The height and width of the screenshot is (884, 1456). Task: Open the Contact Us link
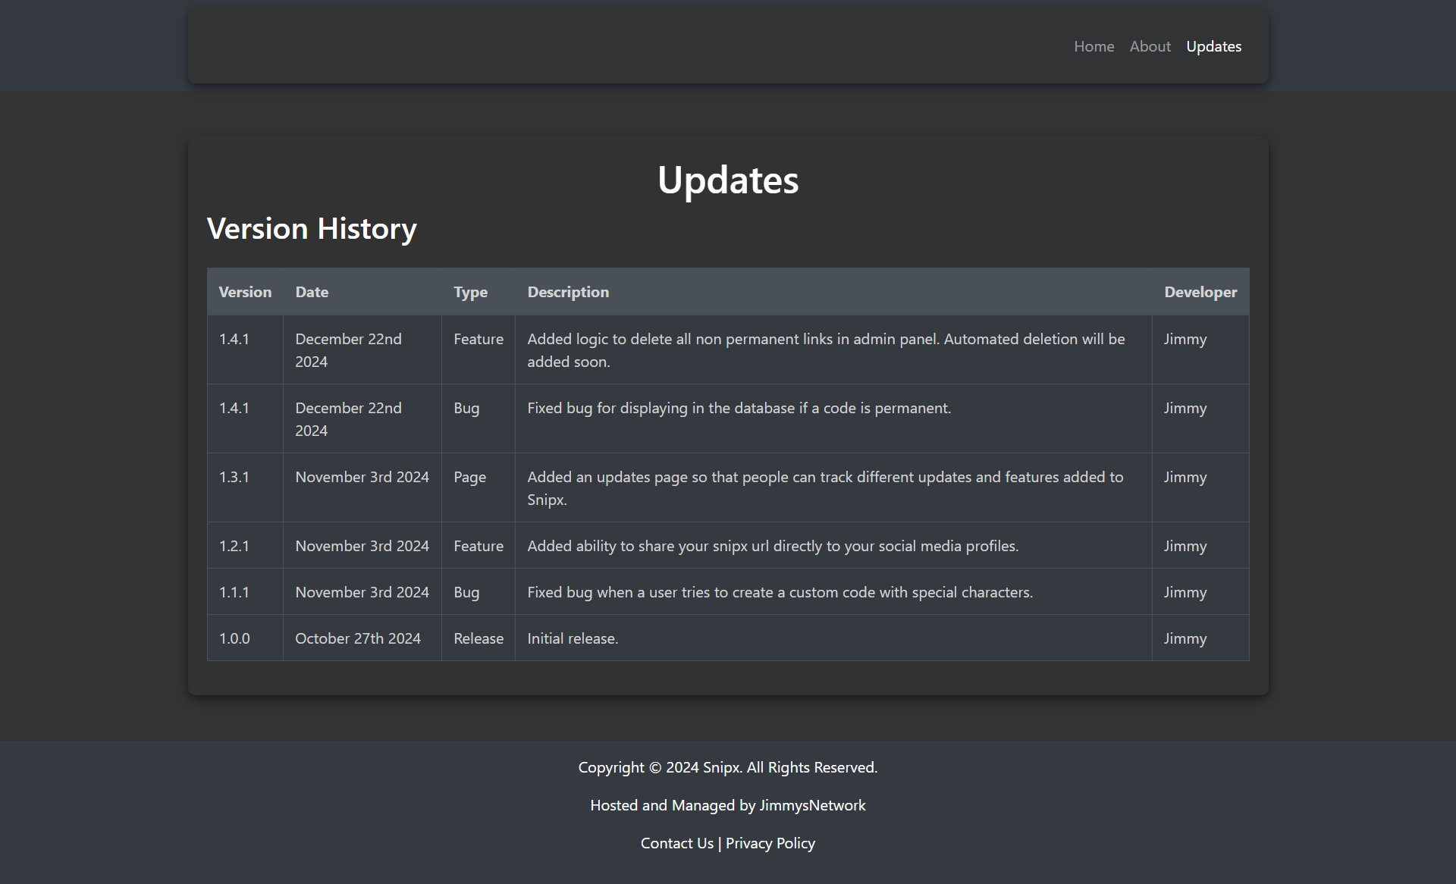(x=676, y=843)
